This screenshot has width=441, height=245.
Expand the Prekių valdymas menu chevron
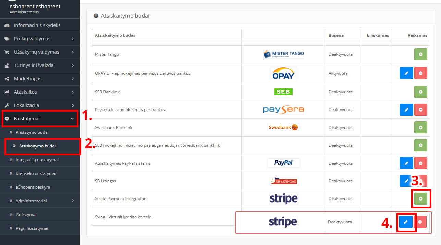[73, 39]
